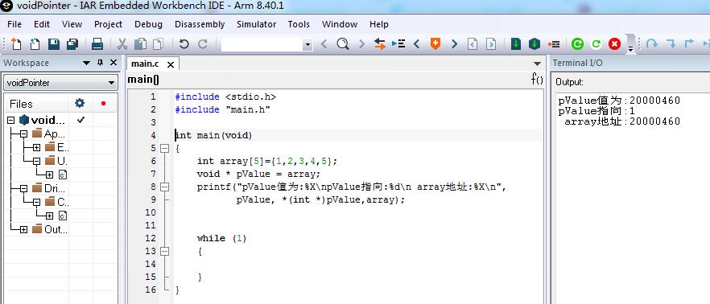Click the Open file toolbar icon

(35, 44)
